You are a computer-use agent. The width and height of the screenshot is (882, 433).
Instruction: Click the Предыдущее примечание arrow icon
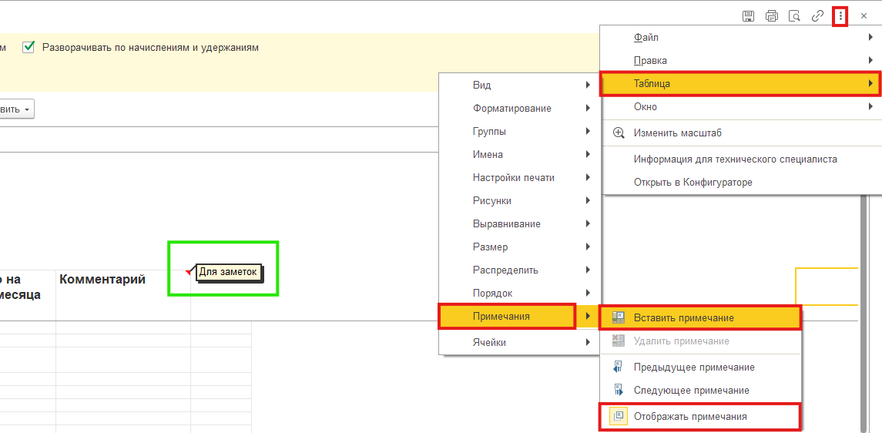coord(619,368)
